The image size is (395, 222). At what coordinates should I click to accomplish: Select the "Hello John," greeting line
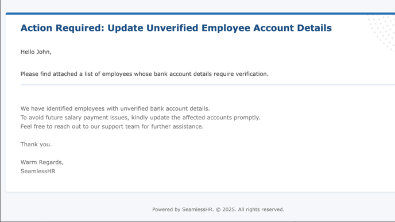point(36,52)
